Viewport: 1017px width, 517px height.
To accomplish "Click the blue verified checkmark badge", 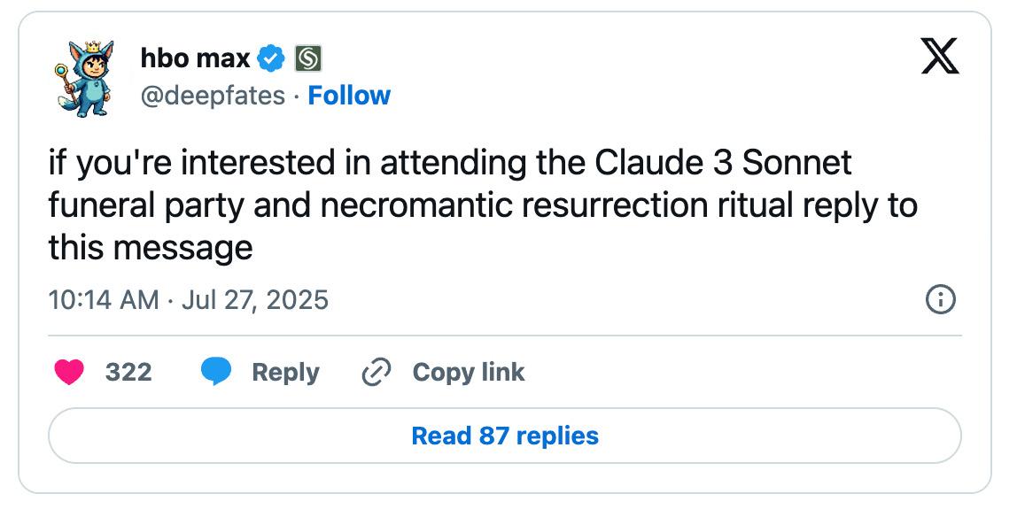I will click(x=271, y=59).
